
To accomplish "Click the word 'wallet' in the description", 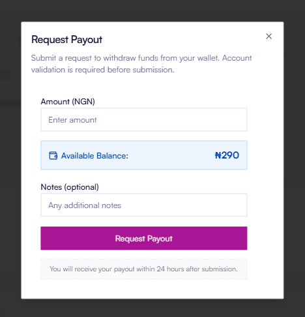I will (x=208, y=58).
